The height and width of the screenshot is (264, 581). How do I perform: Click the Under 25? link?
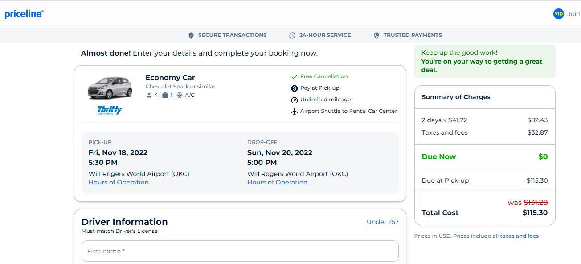pos(383,222)
